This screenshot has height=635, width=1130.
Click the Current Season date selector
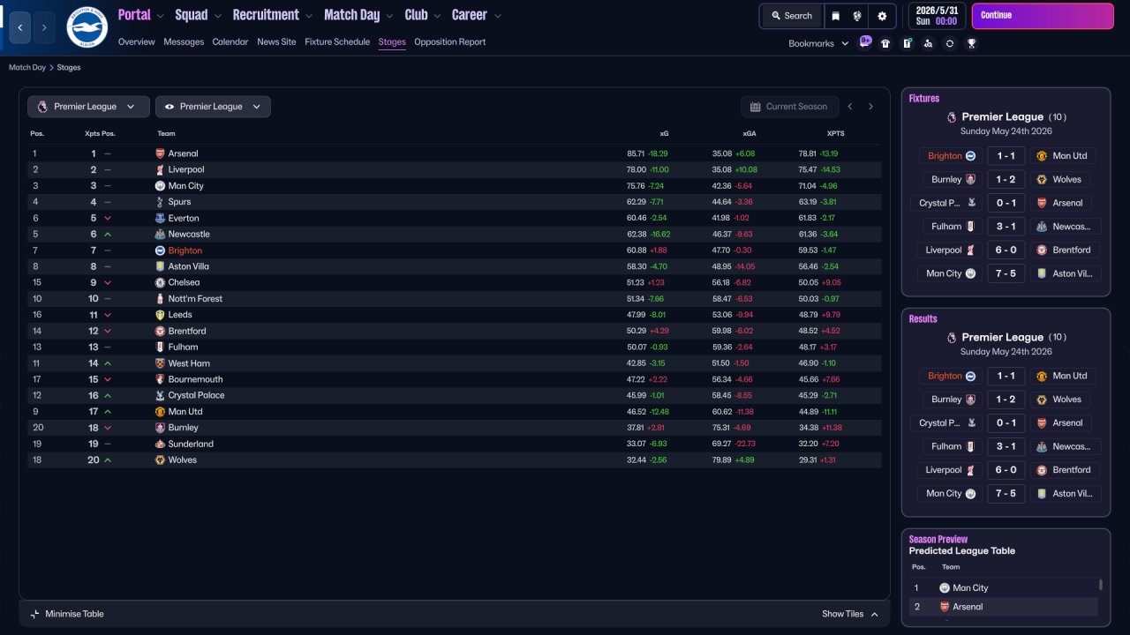click(x=788, y=107)
